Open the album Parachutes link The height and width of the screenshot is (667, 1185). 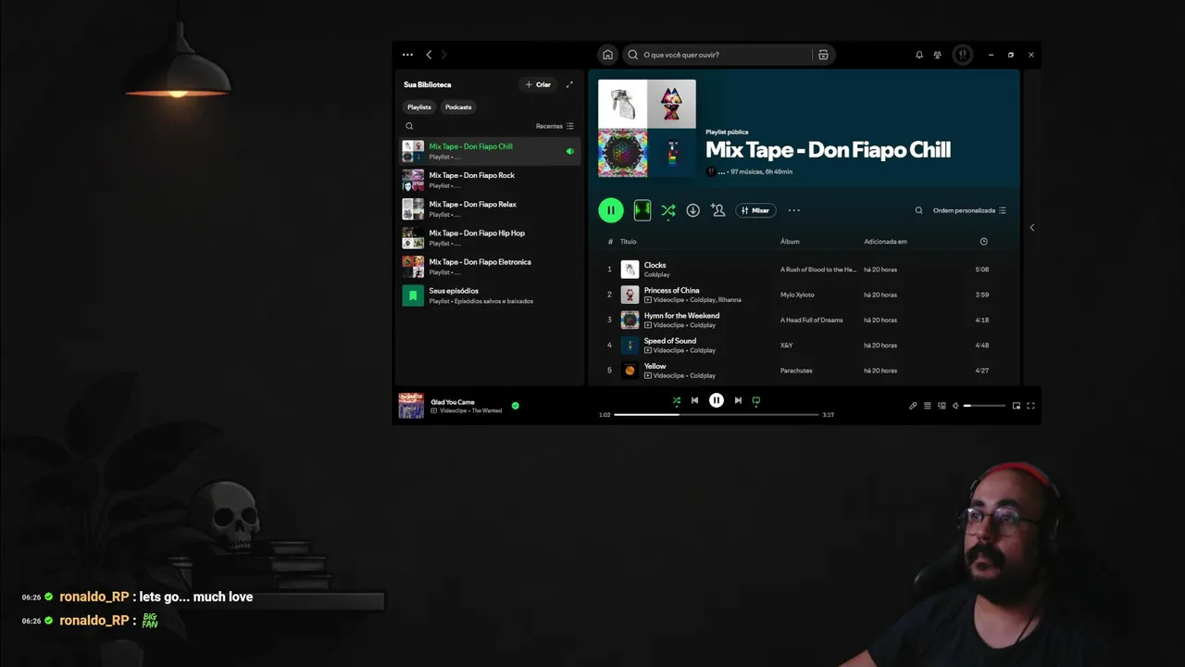796,371
